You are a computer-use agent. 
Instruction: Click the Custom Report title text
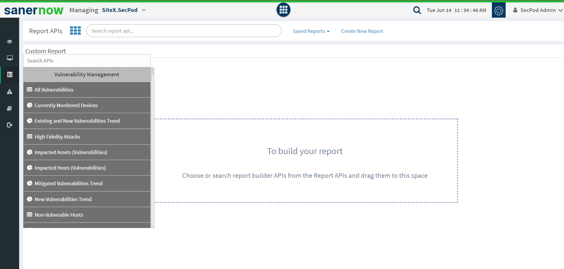45,51
